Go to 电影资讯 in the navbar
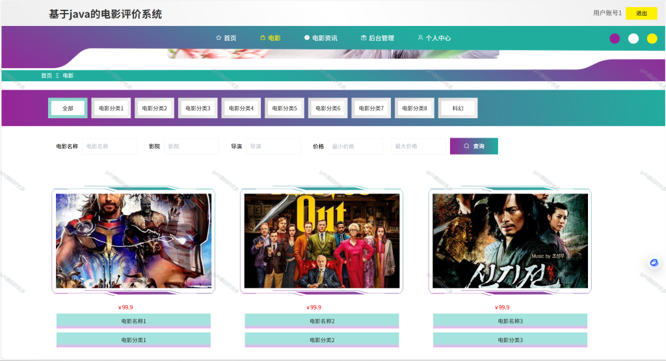 [321, 38]
